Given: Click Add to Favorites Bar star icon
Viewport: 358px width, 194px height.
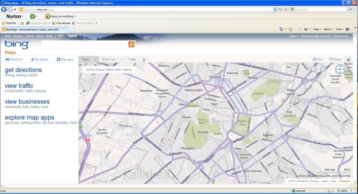Looking at the screenshot, I should [x=22, y=23].
